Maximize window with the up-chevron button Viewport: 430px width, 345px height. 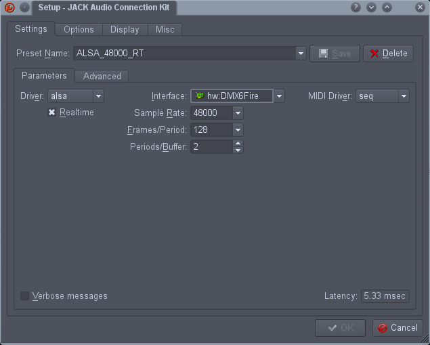pos(387,7)
